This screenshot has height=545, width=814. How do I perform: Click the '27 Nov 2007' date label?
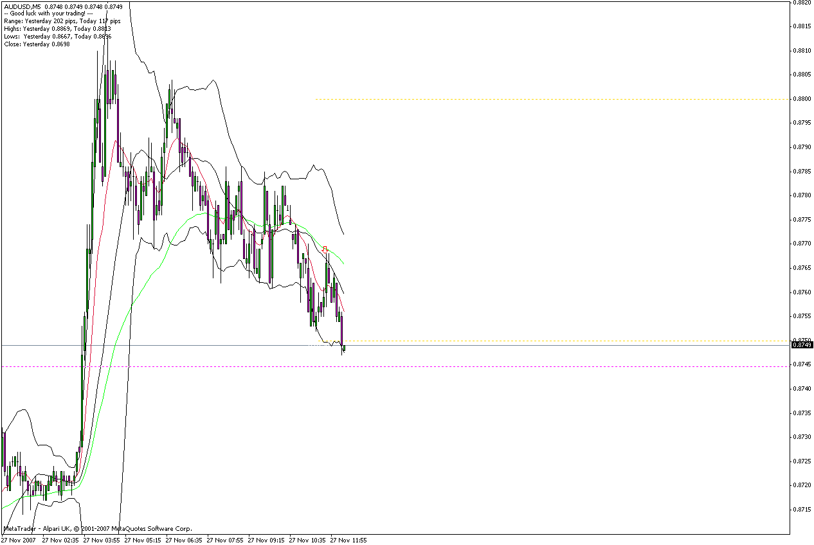pyautogui.click(x=18, y=541)
